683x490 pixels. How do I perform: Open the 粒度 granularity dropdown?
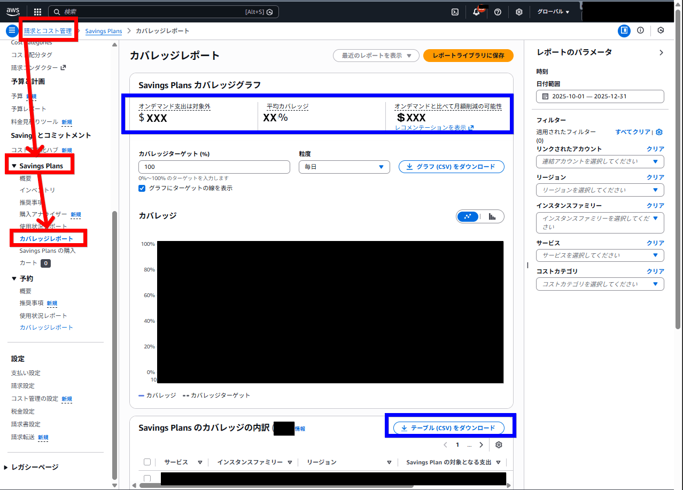(x=344, y=167)
